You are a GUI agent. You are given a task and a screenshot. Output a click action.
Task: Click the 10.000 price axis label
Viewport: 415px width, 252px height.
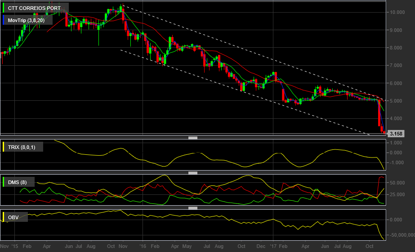(x=397, y=12)
